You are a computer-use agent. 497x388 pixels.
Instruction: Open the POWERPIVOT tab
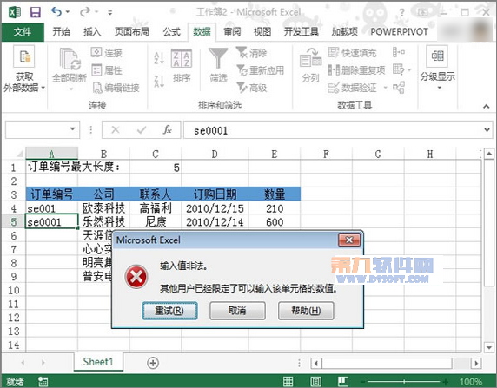(x=399, y=31)
